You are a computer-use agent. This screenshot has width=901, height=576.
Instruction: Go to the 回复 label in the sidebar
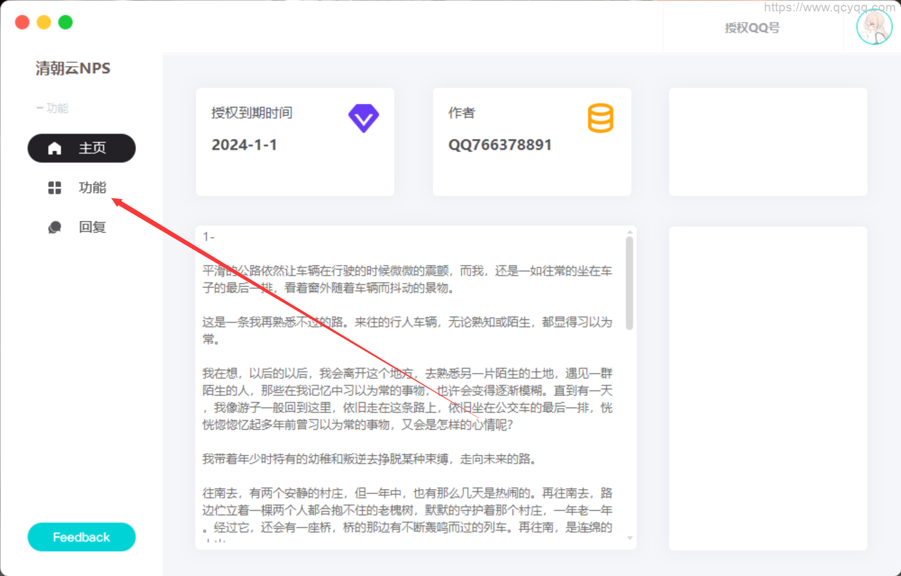[92, 227]
